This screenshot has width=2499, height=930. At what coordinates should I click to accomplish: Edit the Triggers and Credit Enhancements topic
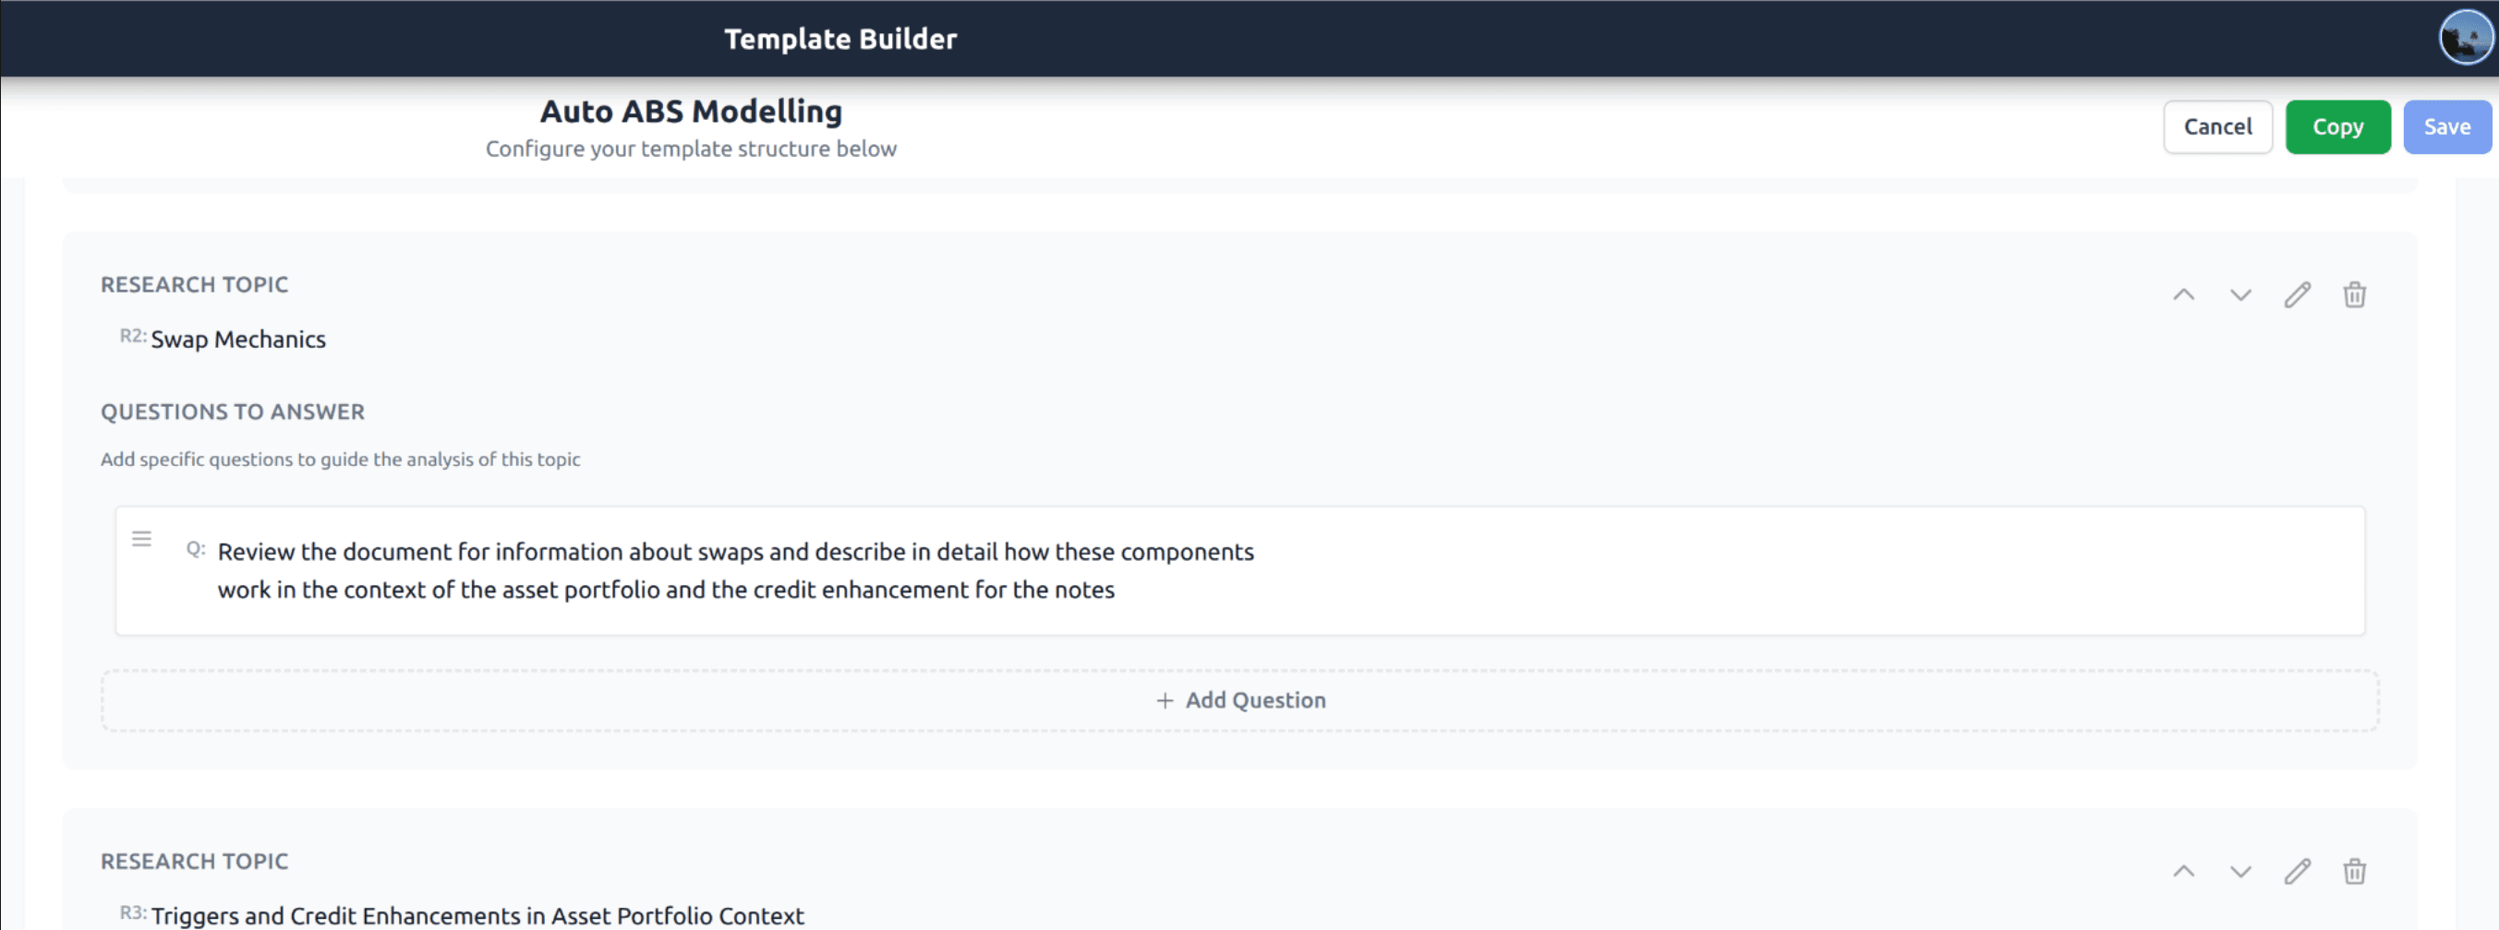[2296, 872]
